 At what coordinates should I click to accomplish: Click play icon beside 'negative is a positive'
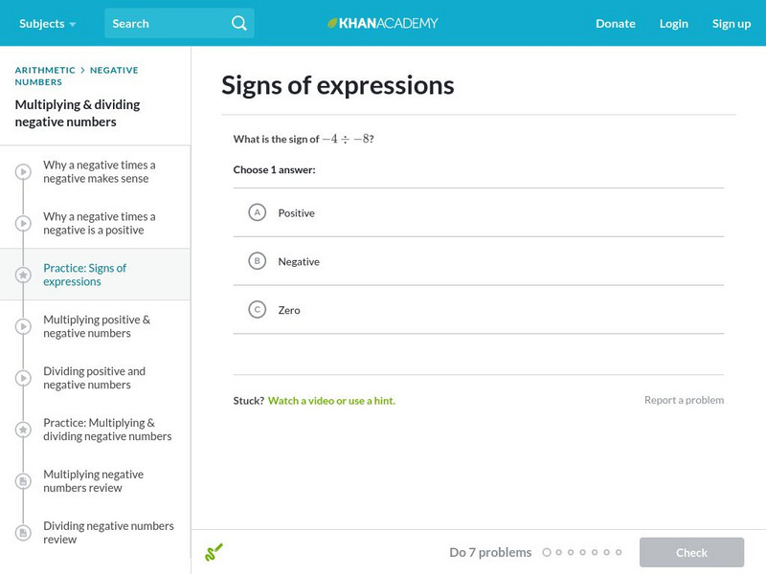click(x=24, y=224)
